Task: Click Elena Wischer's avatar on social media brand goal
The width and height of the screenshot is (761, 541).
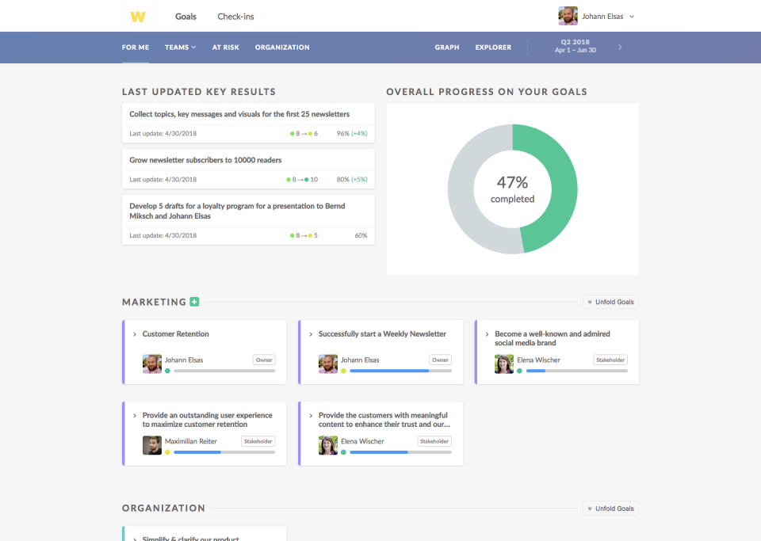Action: [503, 363]
